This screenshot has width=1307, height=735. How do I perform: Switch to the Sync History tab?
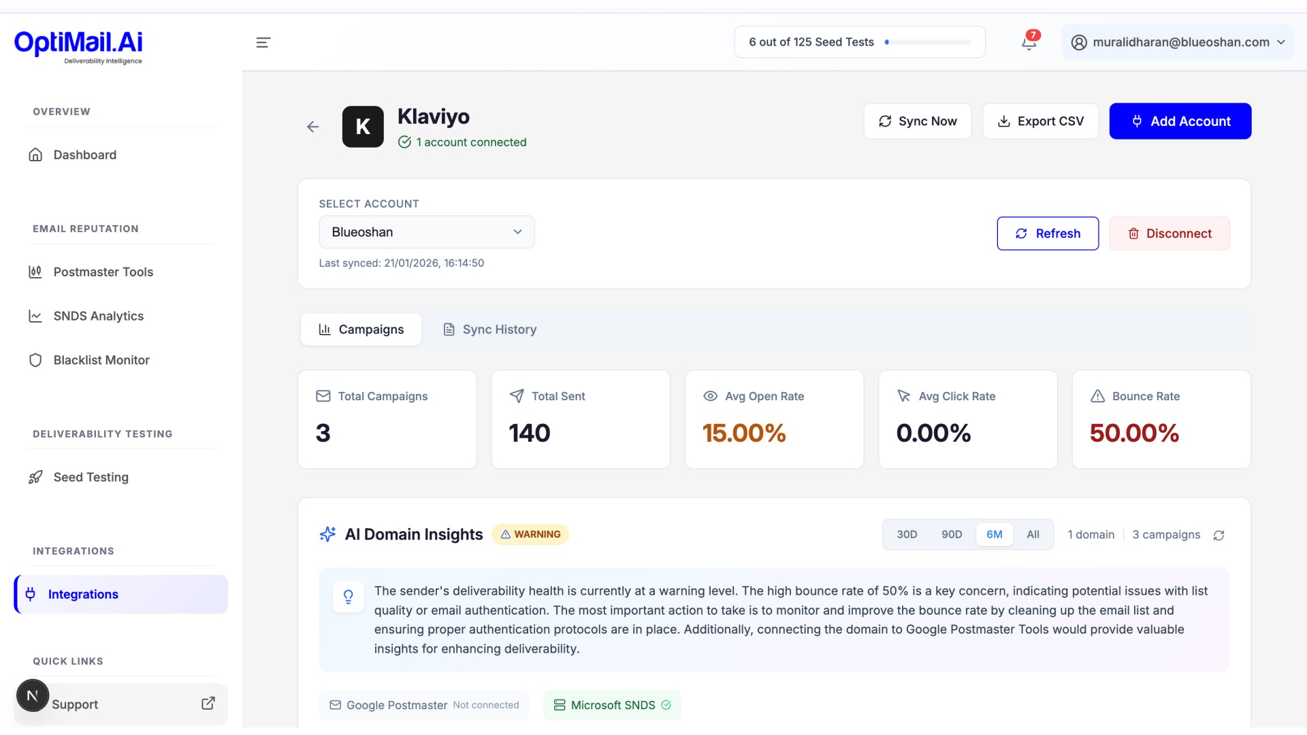489,329
